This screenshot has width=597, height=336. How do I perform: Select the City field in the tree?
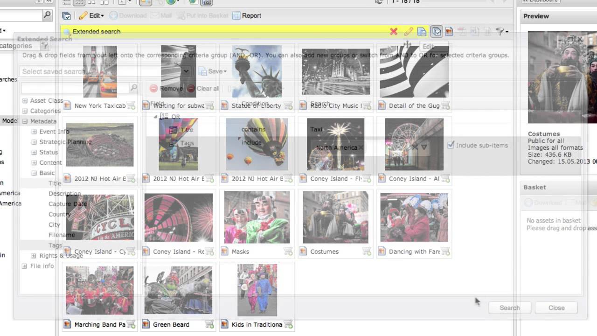(x=54, y=224)
